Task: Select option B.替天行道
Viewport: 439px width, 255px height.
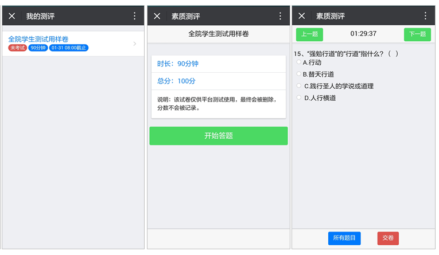Action: tap(299, 74)
